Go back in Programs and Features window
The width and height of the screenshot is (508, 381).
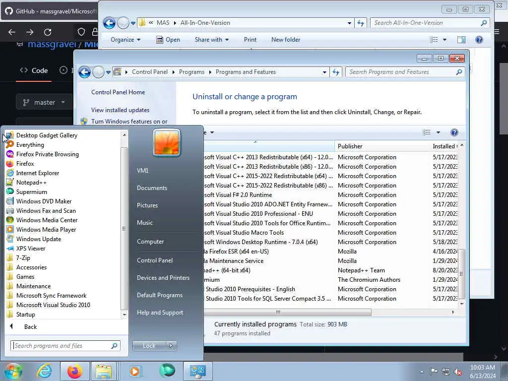pyautogui.click(x=84, y=72)
